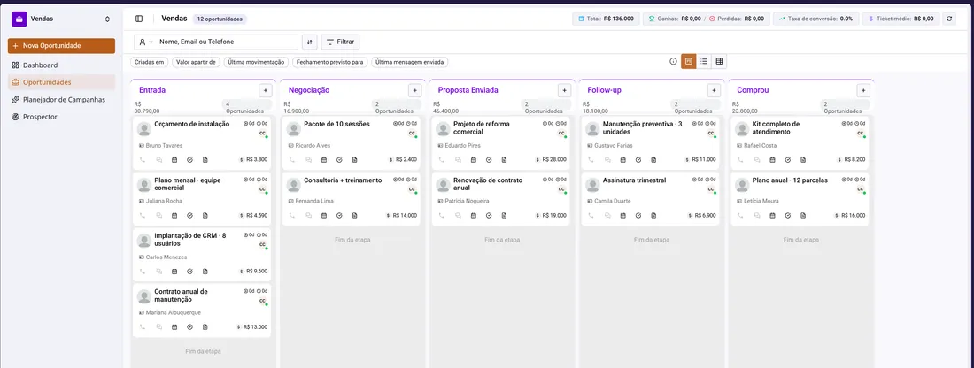Click the Total R$ 136.000 stat
The width and height of the screenshot is (974, 368).
(606, 19)
